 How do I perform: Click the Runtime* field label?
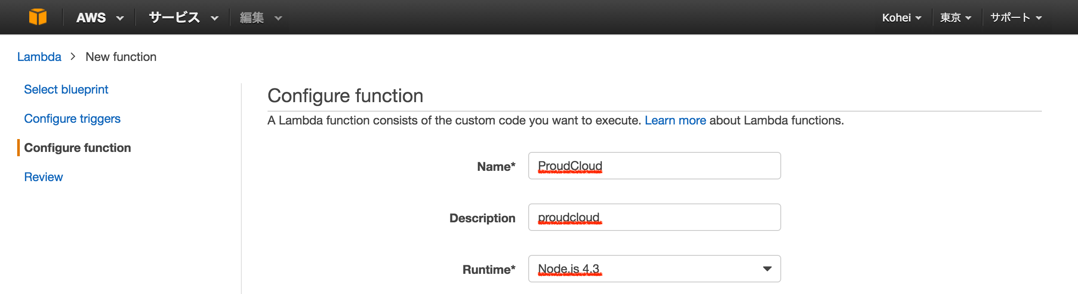pyautogui.click(x=489, y=270)
